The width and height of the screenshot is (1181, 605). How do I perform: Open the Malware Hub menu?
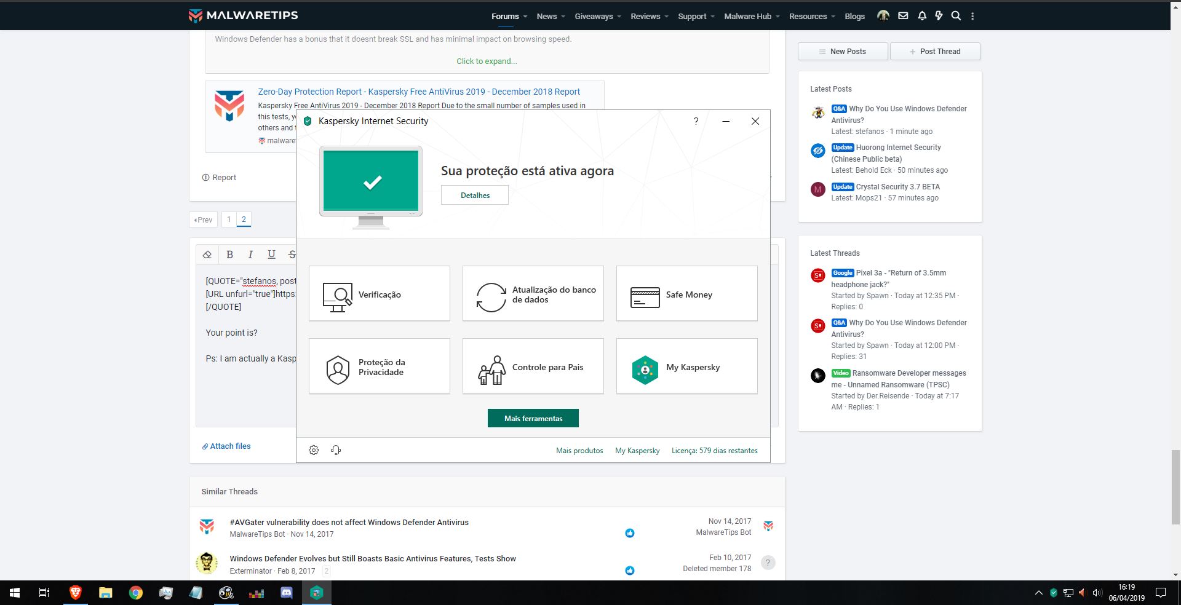click(x=747, y=17)
